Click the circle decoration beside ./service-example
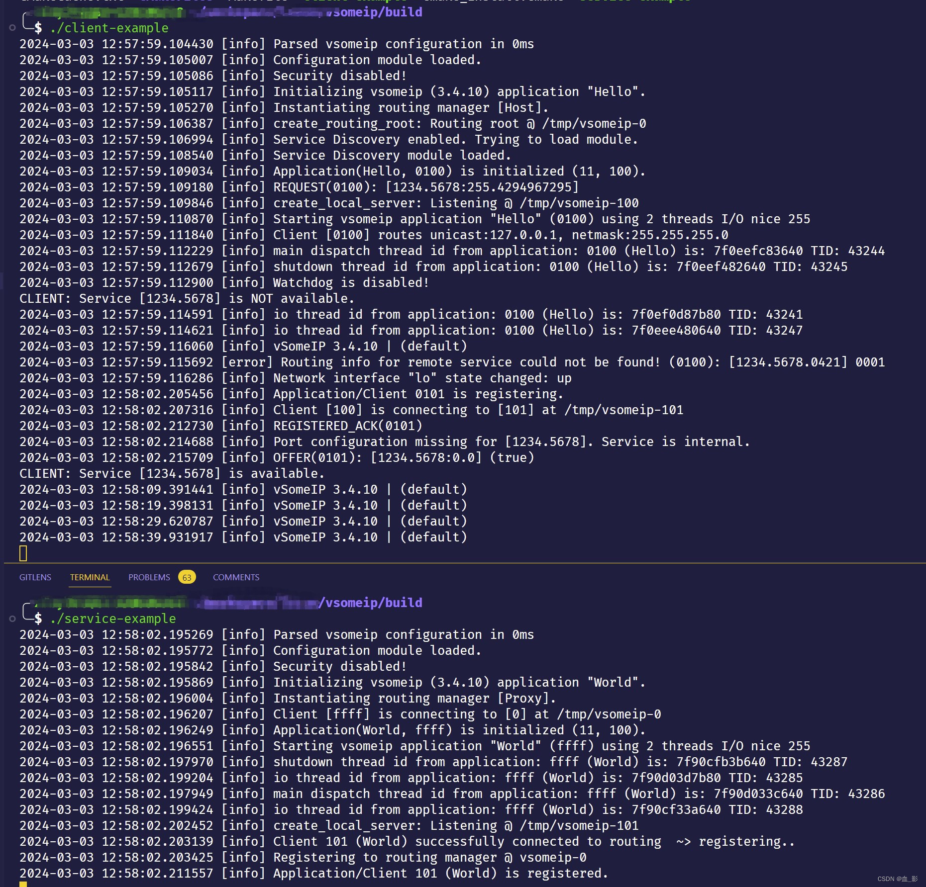 pos(12,619)
